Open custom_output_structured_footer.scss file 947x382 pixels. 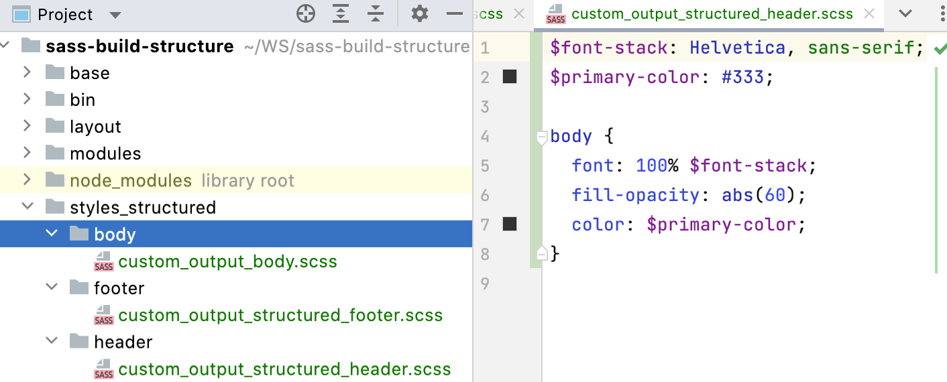(x=280, y=315)
